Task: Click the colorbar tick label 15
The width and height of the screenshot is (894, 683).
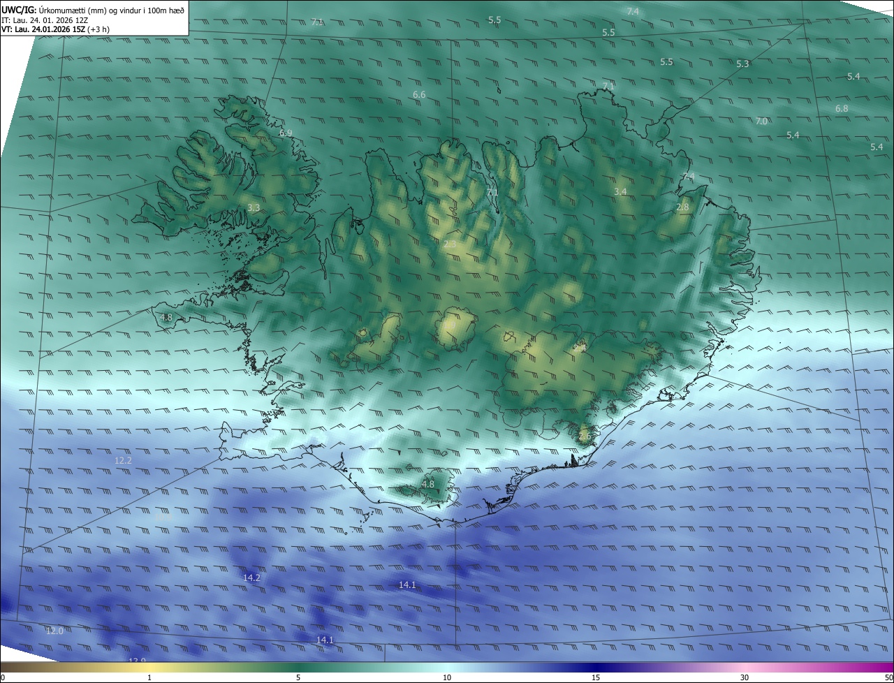Action: [x=596, y=677]
